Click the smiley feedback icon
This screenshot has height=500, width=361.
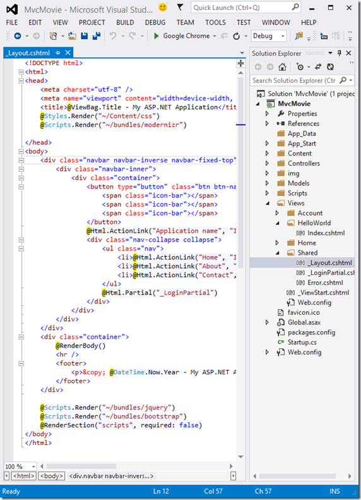pos(163,8)
